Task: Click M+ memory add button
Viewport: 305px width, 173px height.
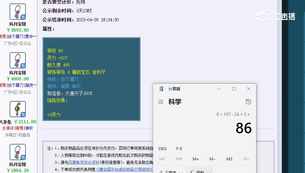Action: [x=196, y=159]
